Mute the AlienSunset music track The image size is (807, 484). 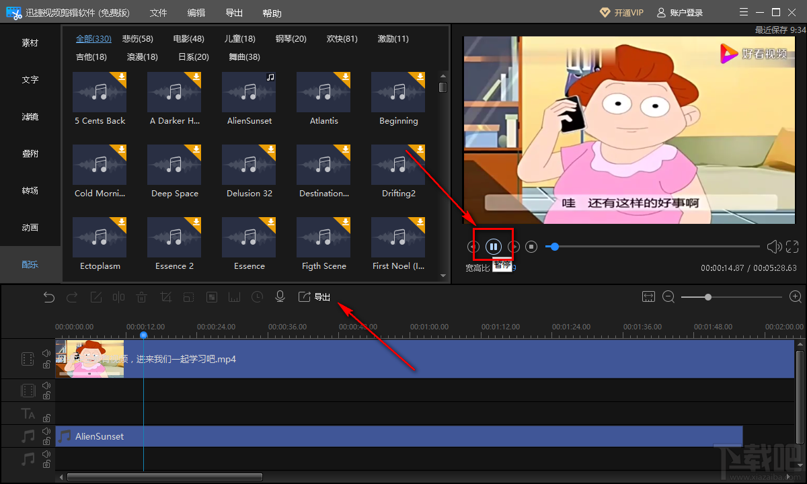[x=46, y=432]
